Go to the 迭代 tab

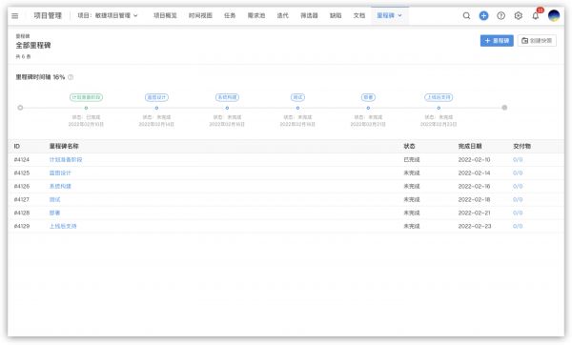click(283, 15)
